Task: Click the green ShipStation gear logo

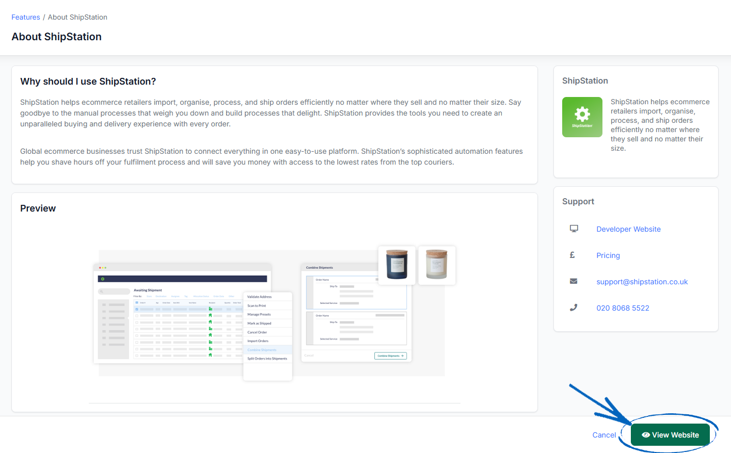Action: coord(582,117)
